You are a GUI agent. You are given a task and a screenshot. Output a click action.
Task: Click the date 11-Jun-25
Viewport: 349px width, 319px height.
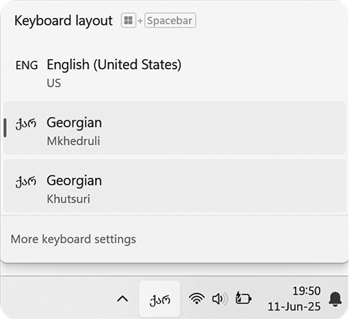294,306
